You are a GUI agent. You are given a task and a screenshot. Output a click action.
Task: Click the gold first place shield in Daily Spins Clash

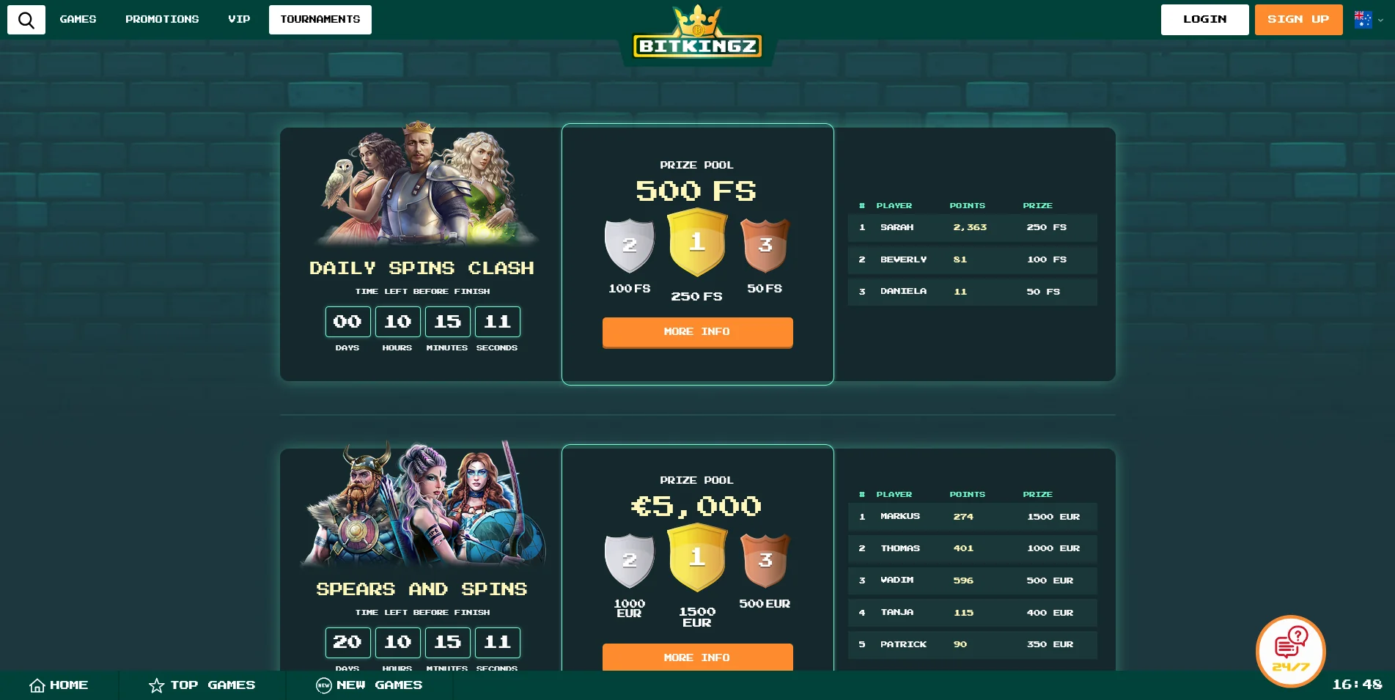click(697, 242)
